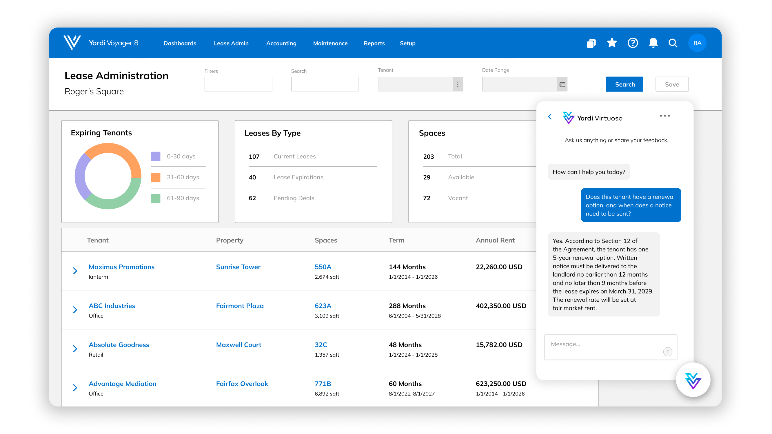Open the Date Range calendar picker

[562, 85]
